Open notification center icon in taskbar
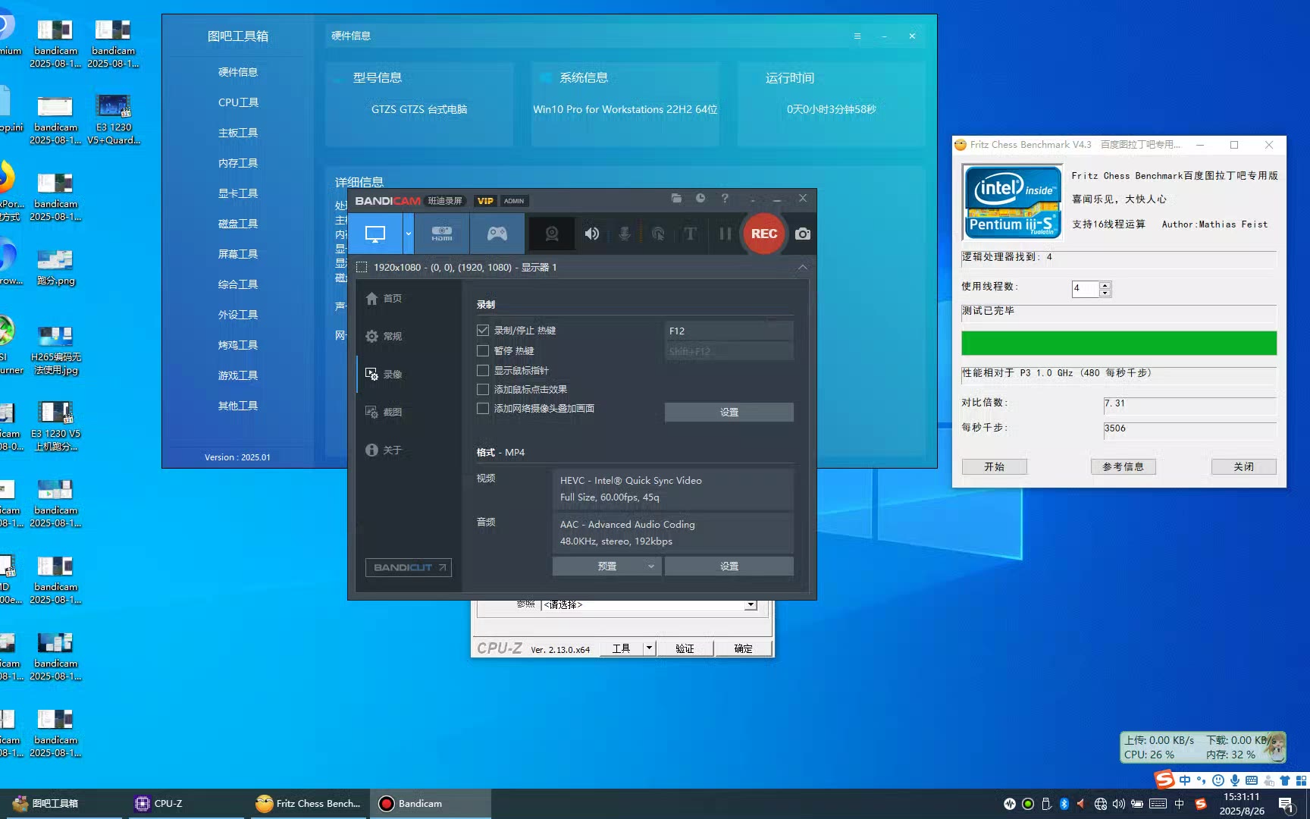Image resolution: width=1310 pixels, height=819 pixels. [x=1286, y=805]
